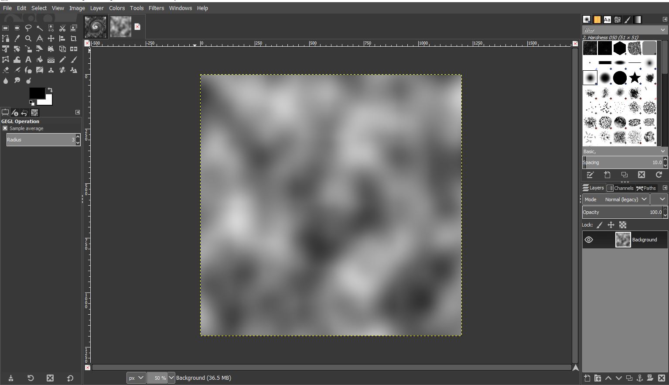Toggle the Sample average checkbox
Viewport: 669px width, 385px height.
pyautogui.click(x=5, y=128)
